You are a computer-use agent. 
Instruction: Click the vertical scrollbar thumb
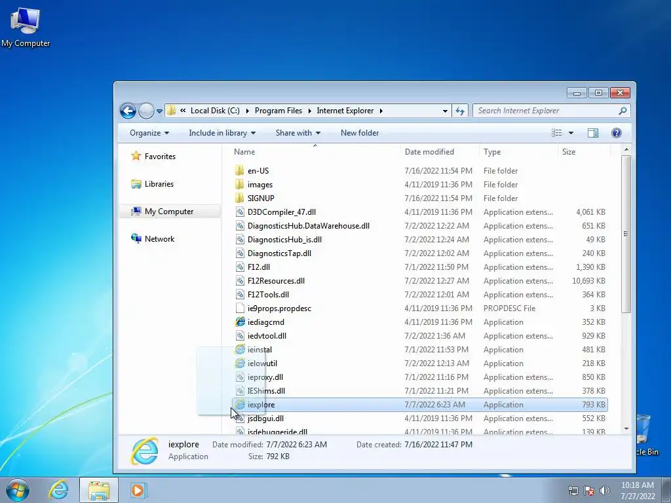click(626, 234)
